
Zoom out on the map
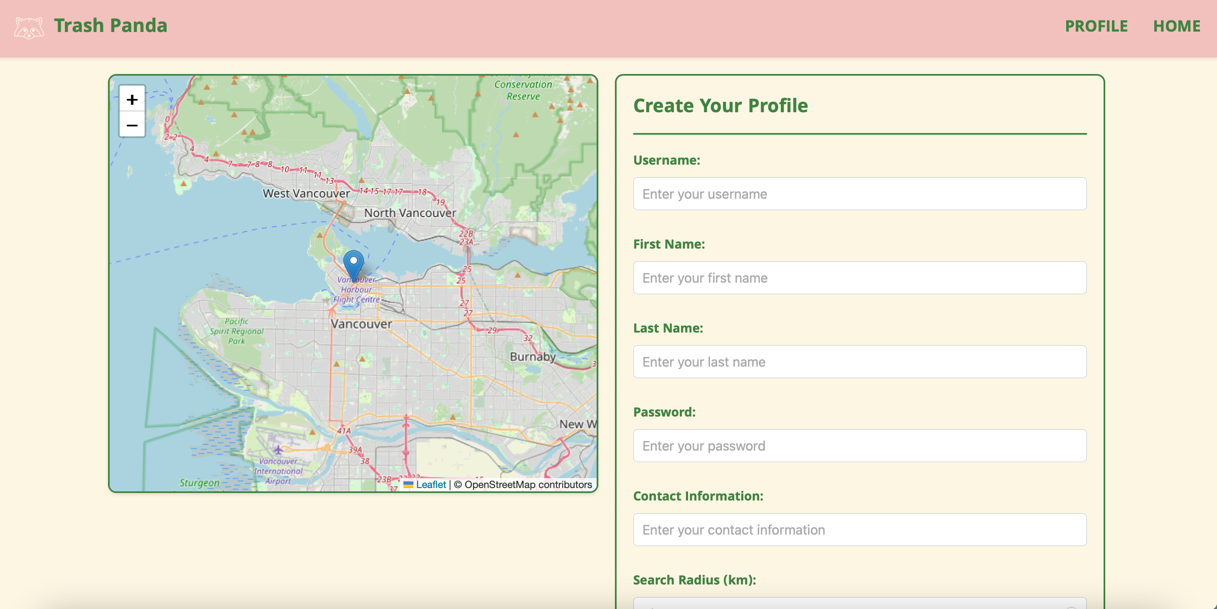pyautogui.click(x=132, y=125)
